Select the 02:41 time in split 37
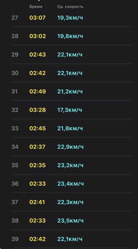138x249 pixels. click(x=37, y=202)
